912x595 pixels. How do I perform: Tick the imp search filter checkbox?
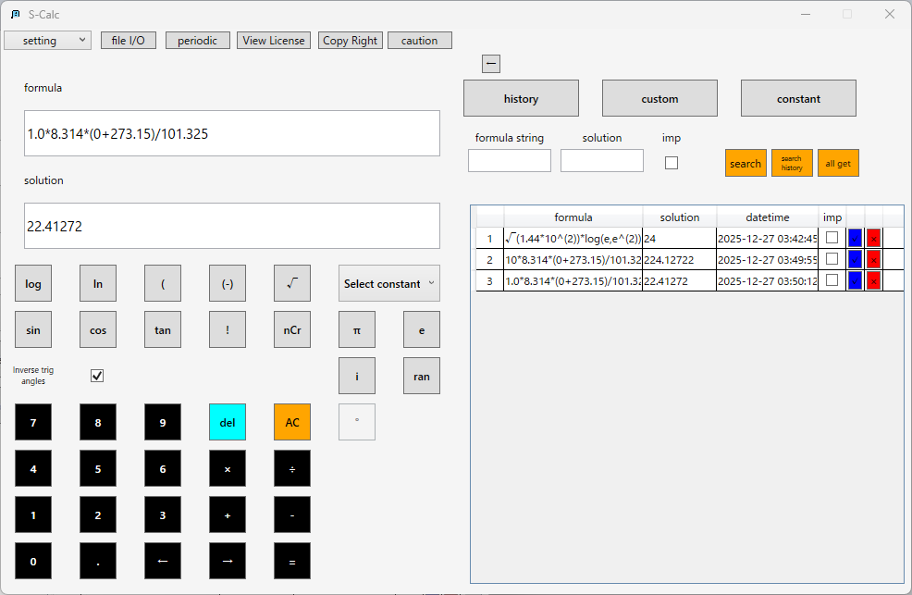point(672,163)
